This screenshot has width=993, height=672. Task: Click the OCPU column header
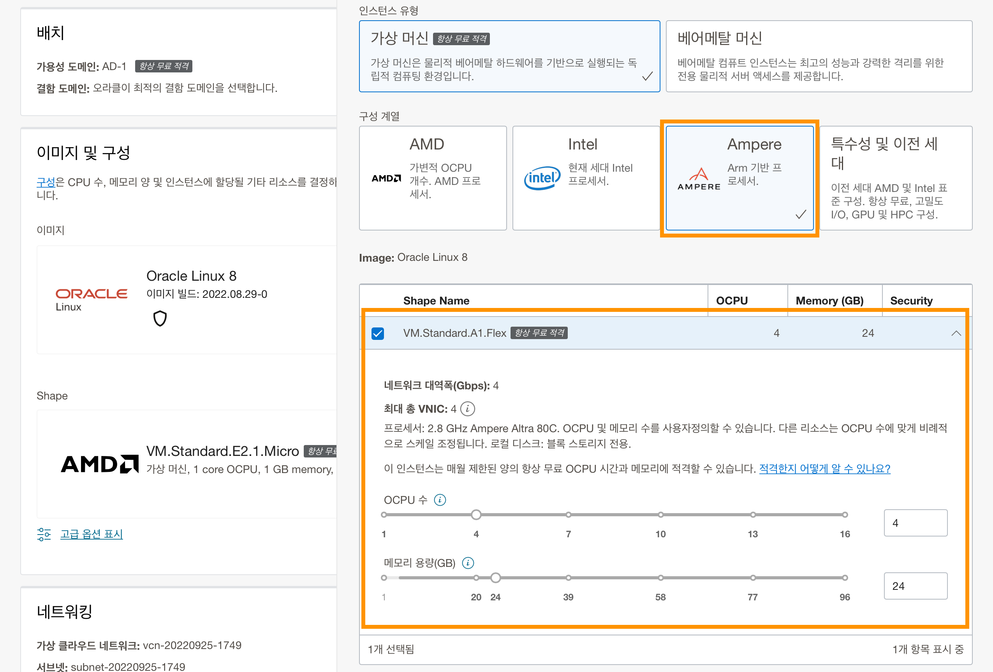tap(732, 301)
